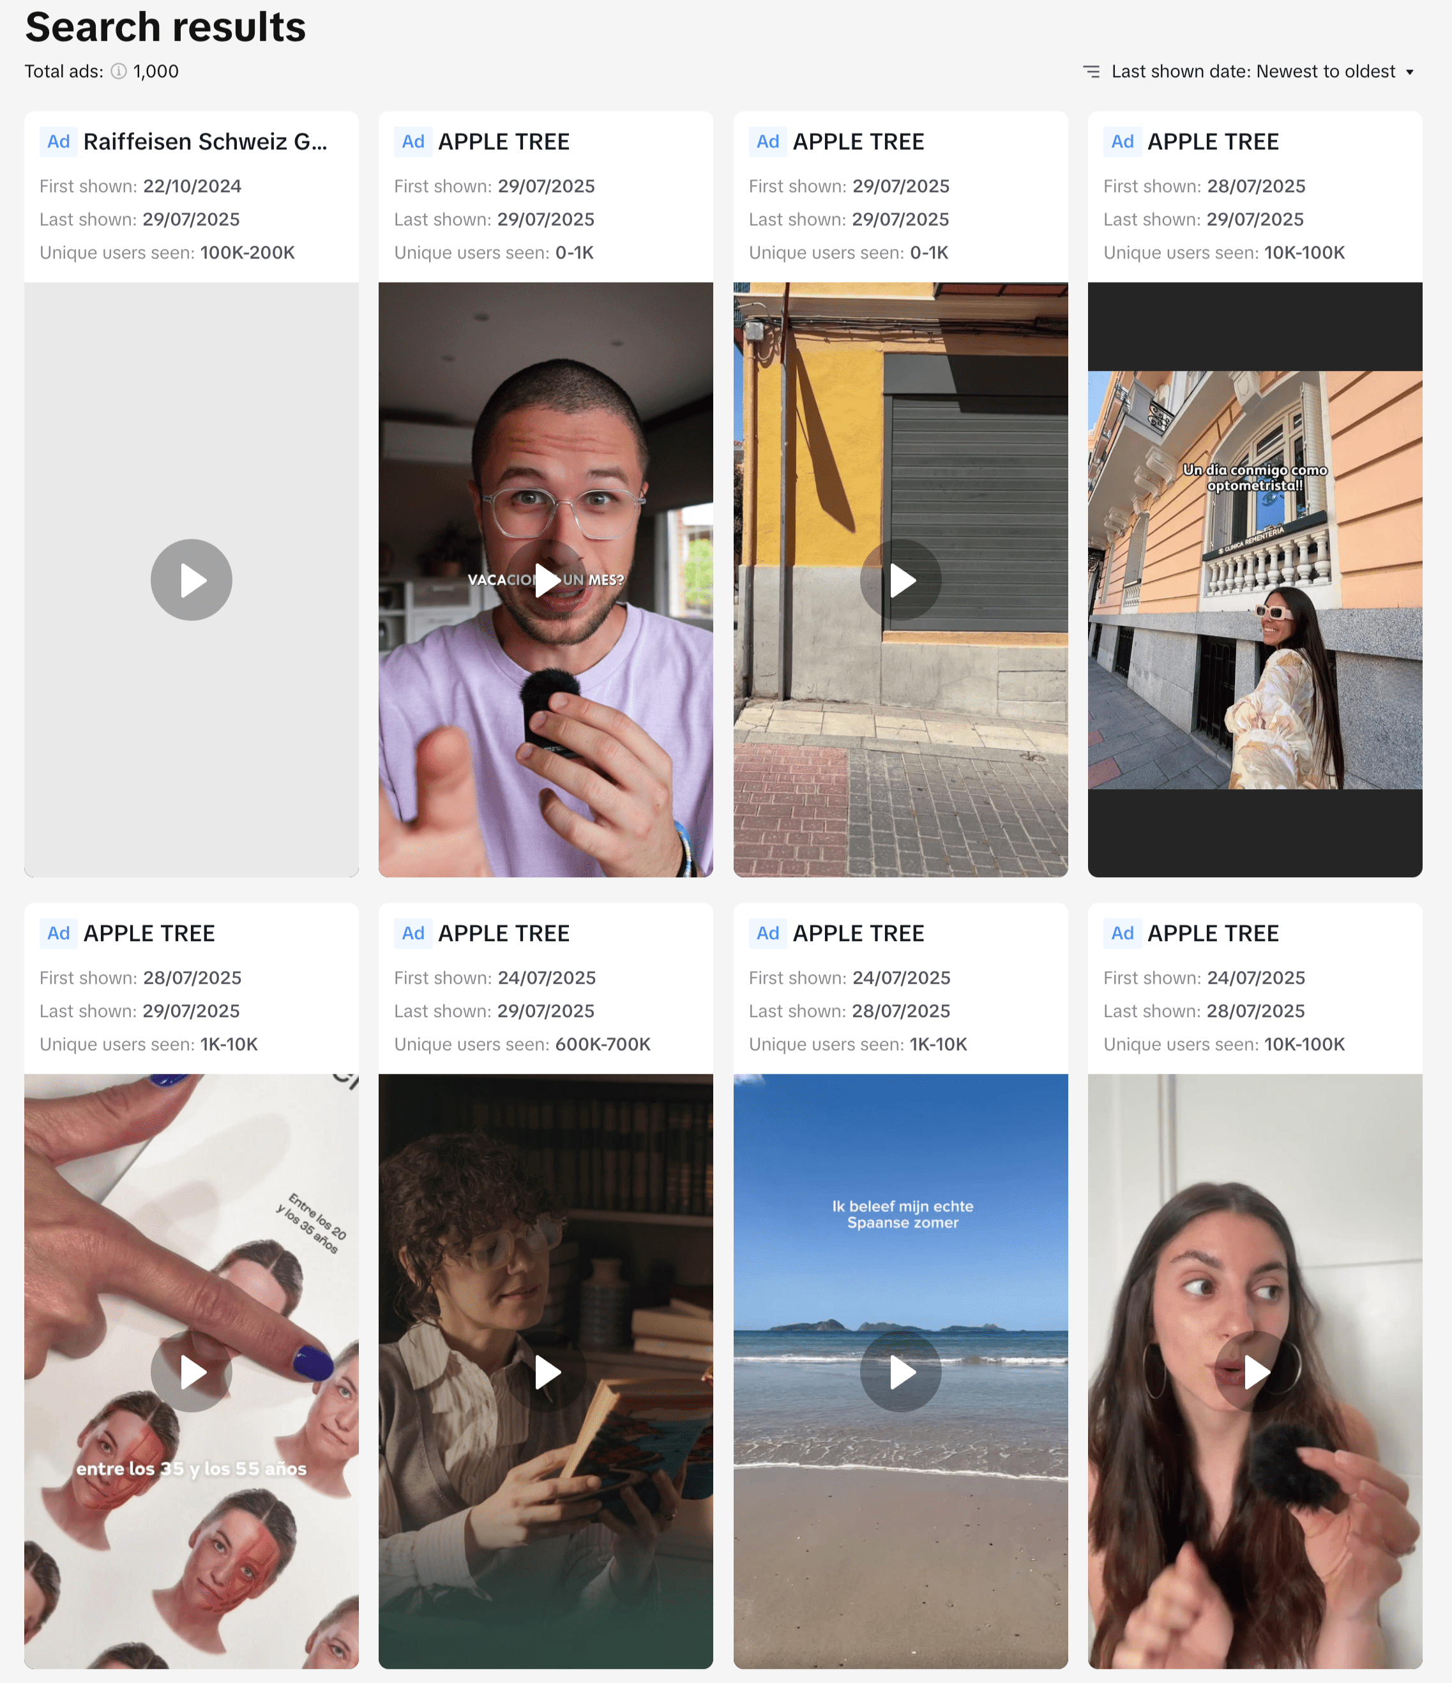The height and width of the screenshot is (1683, 1452).
Task: Open the Raiffeisen Schweiz G... advertiser title
Action: coord(206,141)
